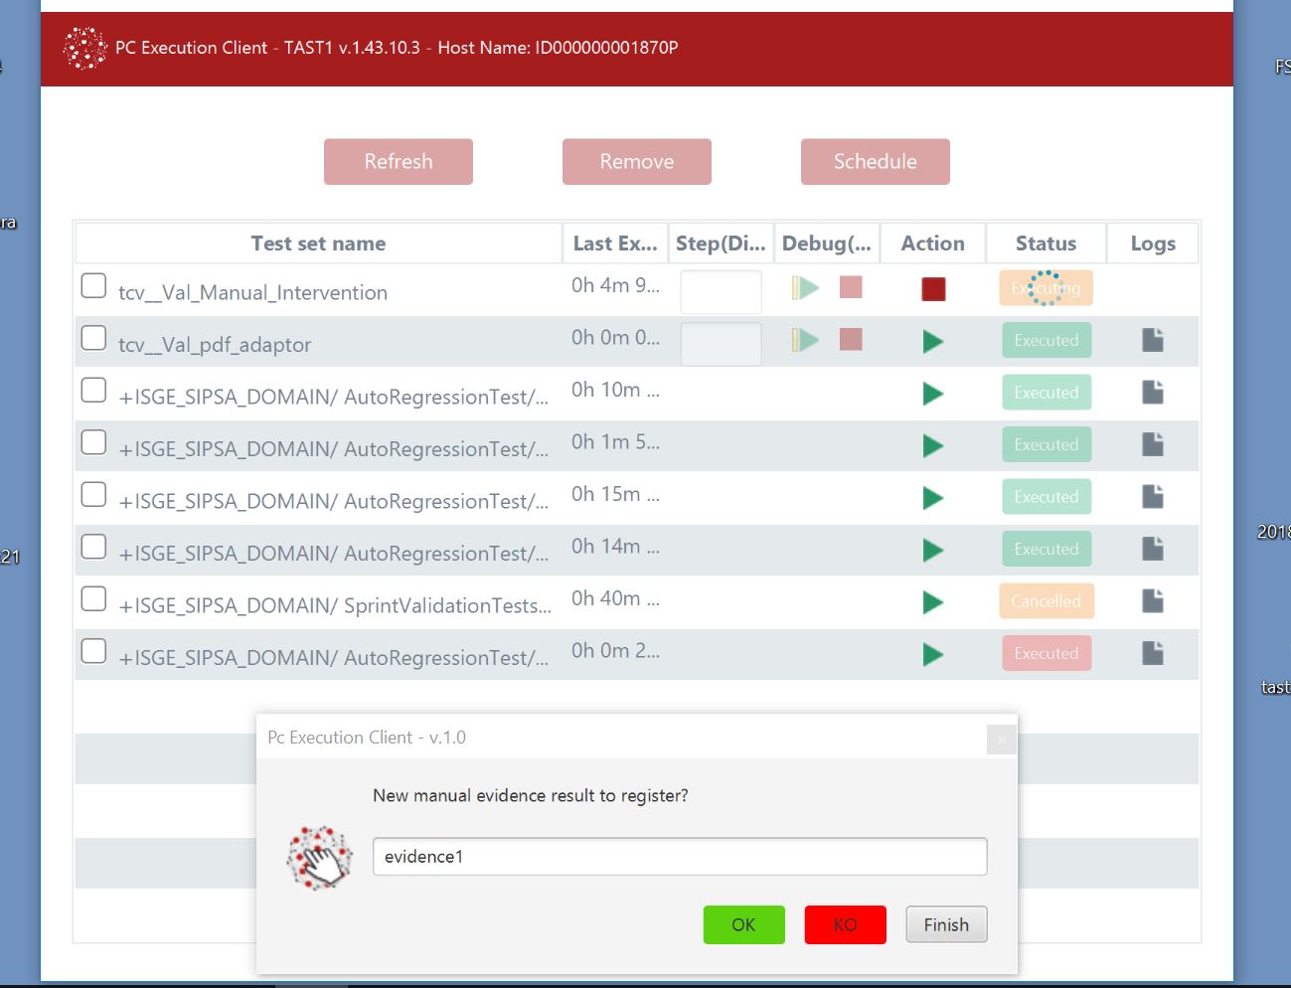This screenshot has height=988, width=1291.
Task: Stop the running tcv__Val_Manual_Intervention test
Action: pyautogui.click(x=932, y=289)
